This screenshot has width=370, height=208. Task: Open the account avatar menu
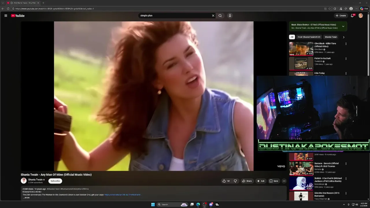click(x=360, y=16)
